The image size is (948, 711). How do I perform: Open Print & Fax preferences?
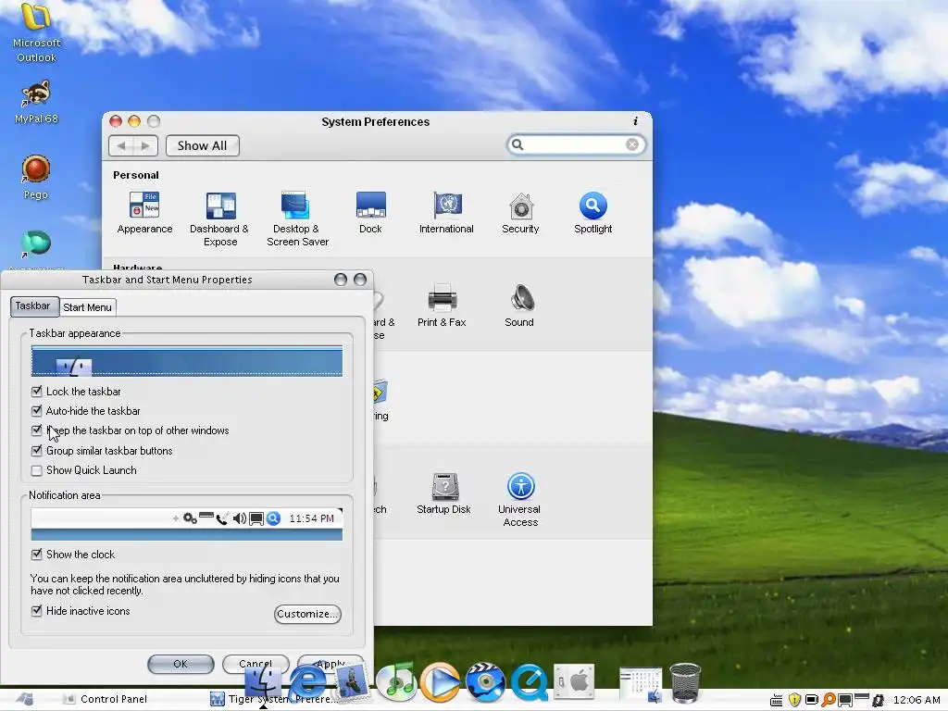[442, 306]
